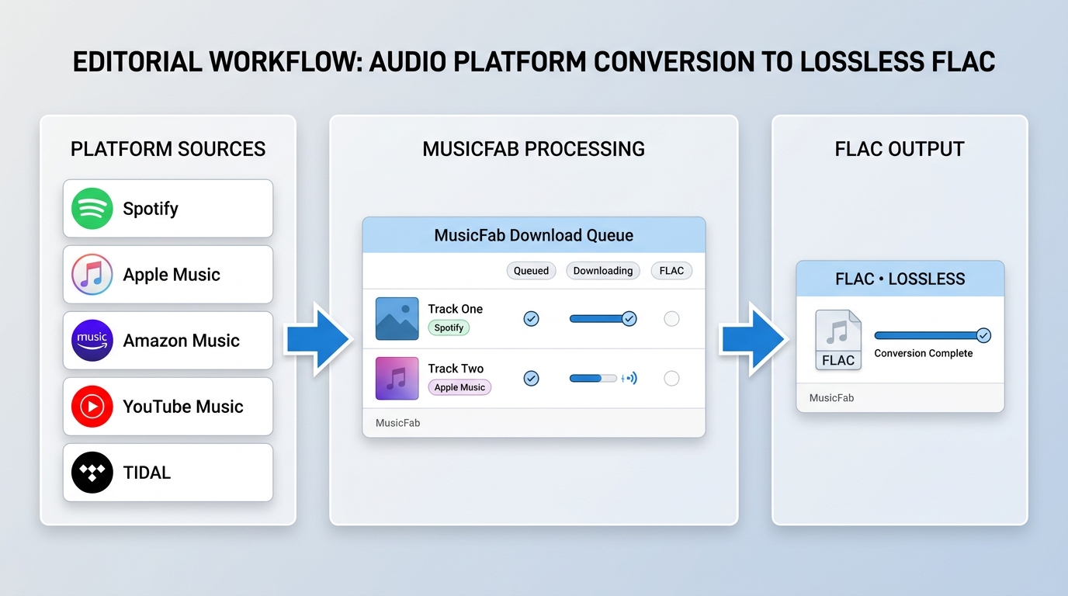Viewport: 1068px width, 596px height.
Task: Click the Spotify tag under Track One
Action: point(449,327)
